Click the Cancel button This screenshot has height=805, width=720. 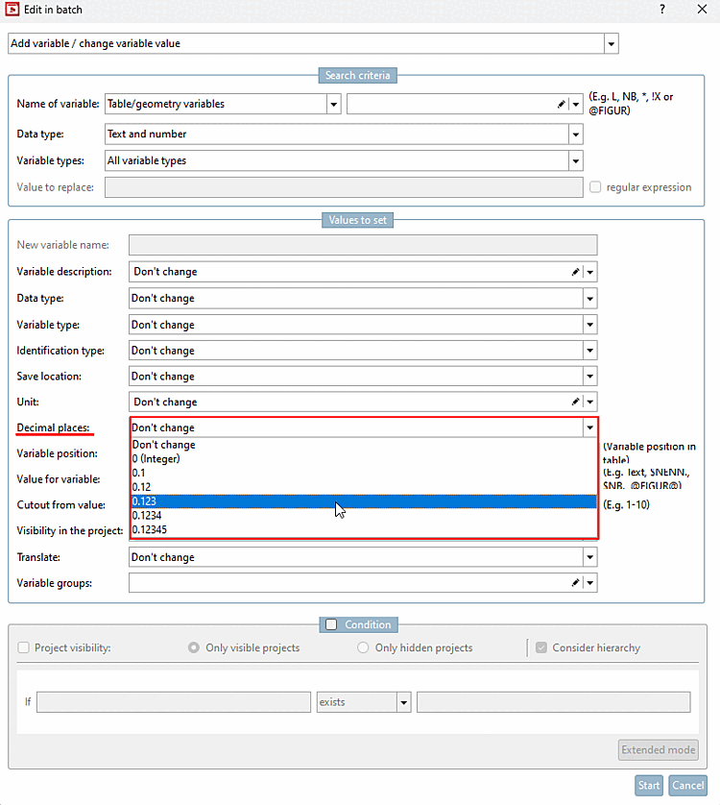click(687, 786)
